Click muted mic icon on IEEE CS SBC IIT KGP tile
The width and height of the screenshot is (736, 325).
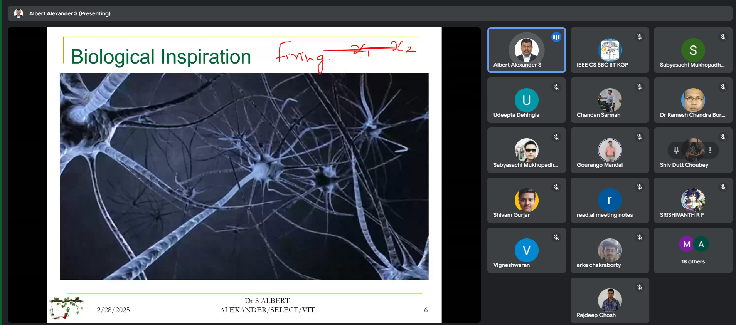click(x=640, y=37)
